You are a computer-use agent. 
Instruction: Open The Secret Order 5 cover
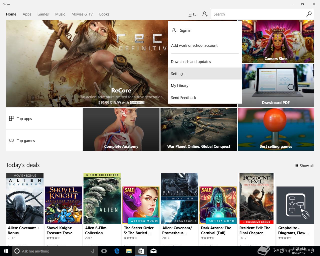click(x=141, y=205)
